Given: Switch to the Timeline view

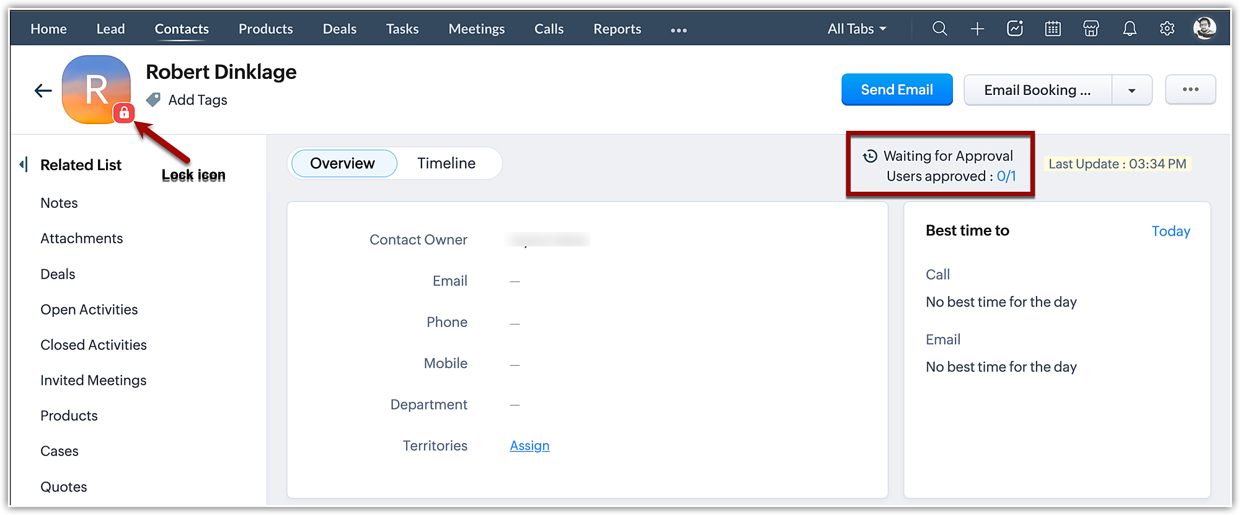Looking at the screenshot, I should tap(446, 163).
